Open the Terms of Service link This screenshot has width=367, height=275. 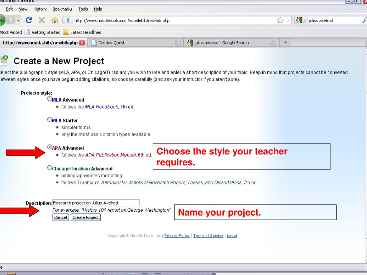(x=208, y=236)
